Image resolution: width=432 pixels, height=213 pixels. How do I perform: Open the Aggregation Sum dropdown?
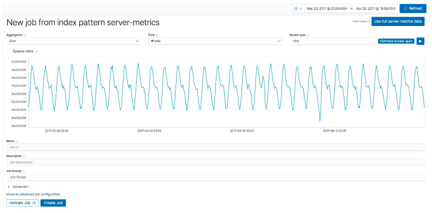pyautogui.click(x=74, y=41)
